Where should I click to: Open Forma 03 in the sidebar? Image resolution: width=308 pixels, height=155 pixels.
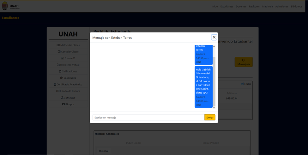tap(68, 58)
